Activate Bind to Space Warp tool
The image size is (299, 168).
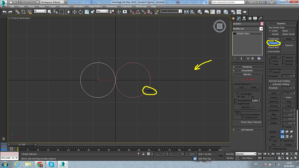pyautogui.click(x=30, y=12)
